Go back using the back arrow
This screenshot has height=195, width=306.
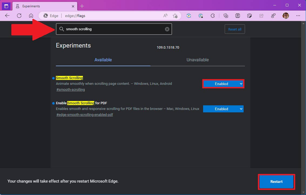pos(7,16)
